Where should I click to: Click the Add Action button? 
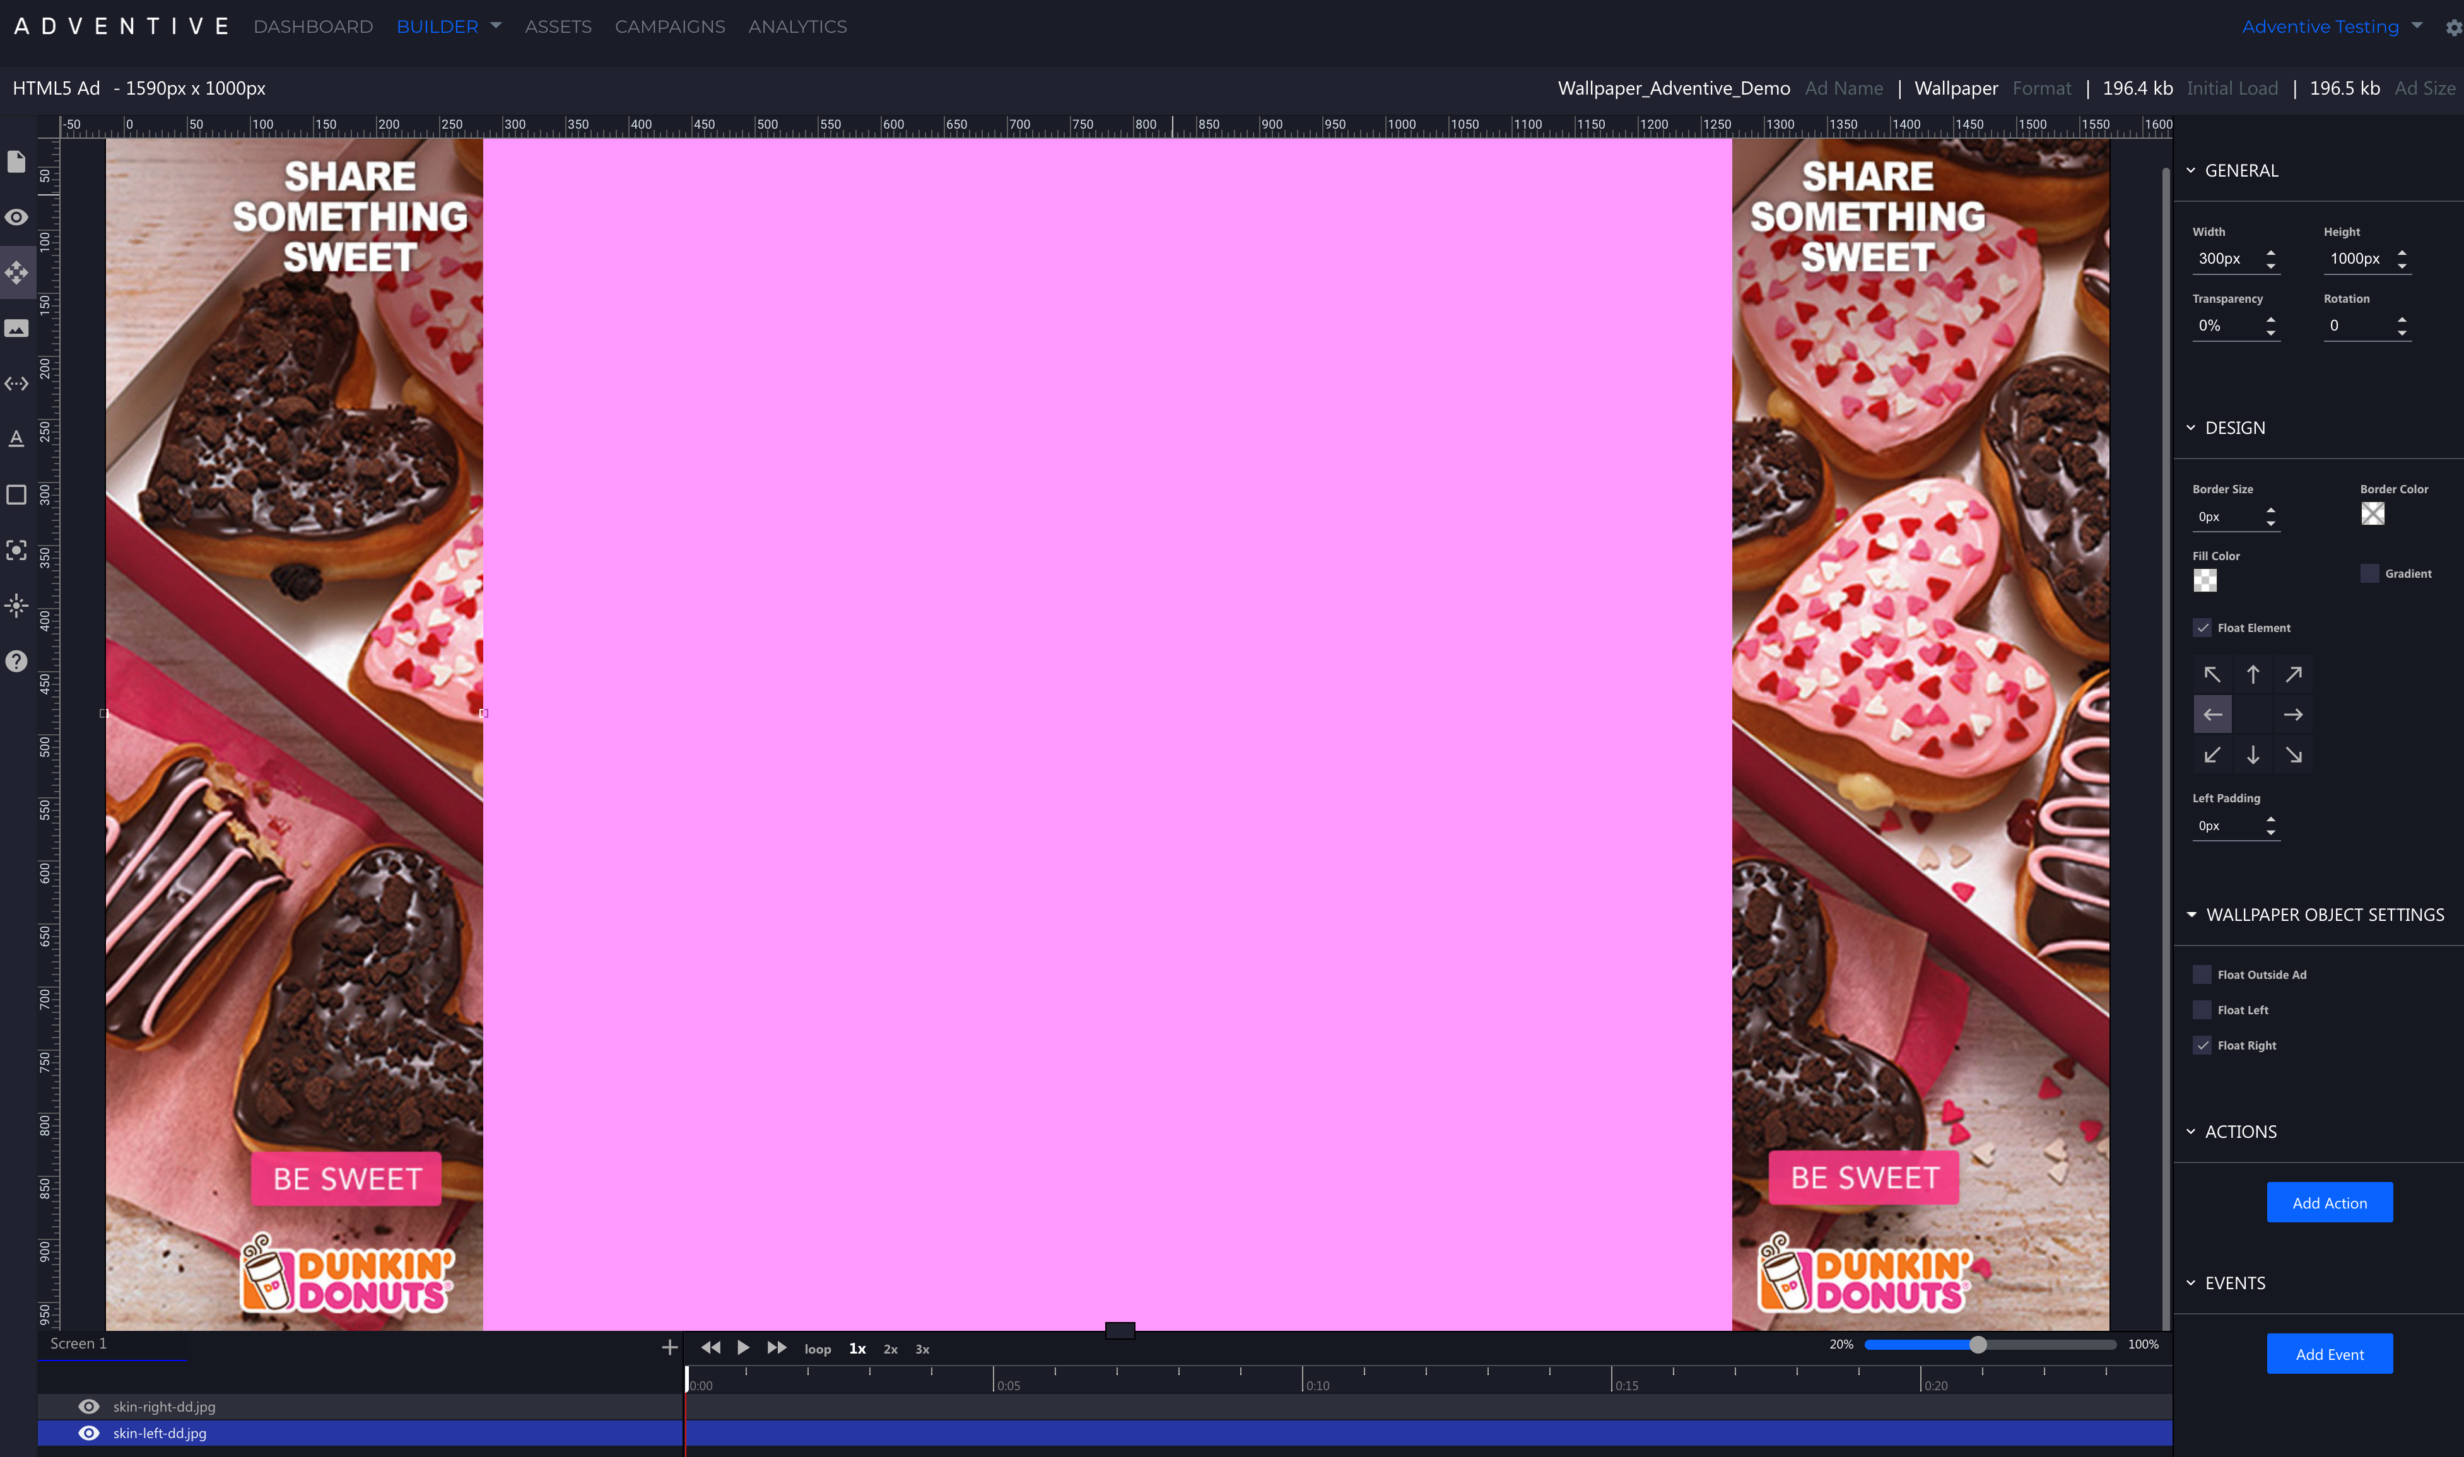(x=2330, y=1203)
